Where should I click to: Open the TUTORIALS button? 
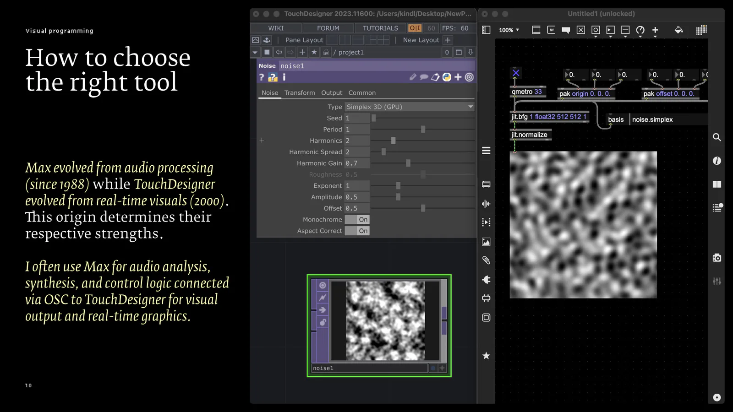[x=380, y=28]
